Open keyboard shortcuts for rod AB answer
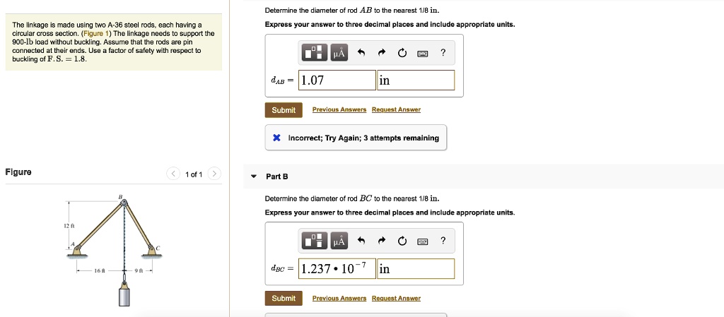 tap(423, 52)
